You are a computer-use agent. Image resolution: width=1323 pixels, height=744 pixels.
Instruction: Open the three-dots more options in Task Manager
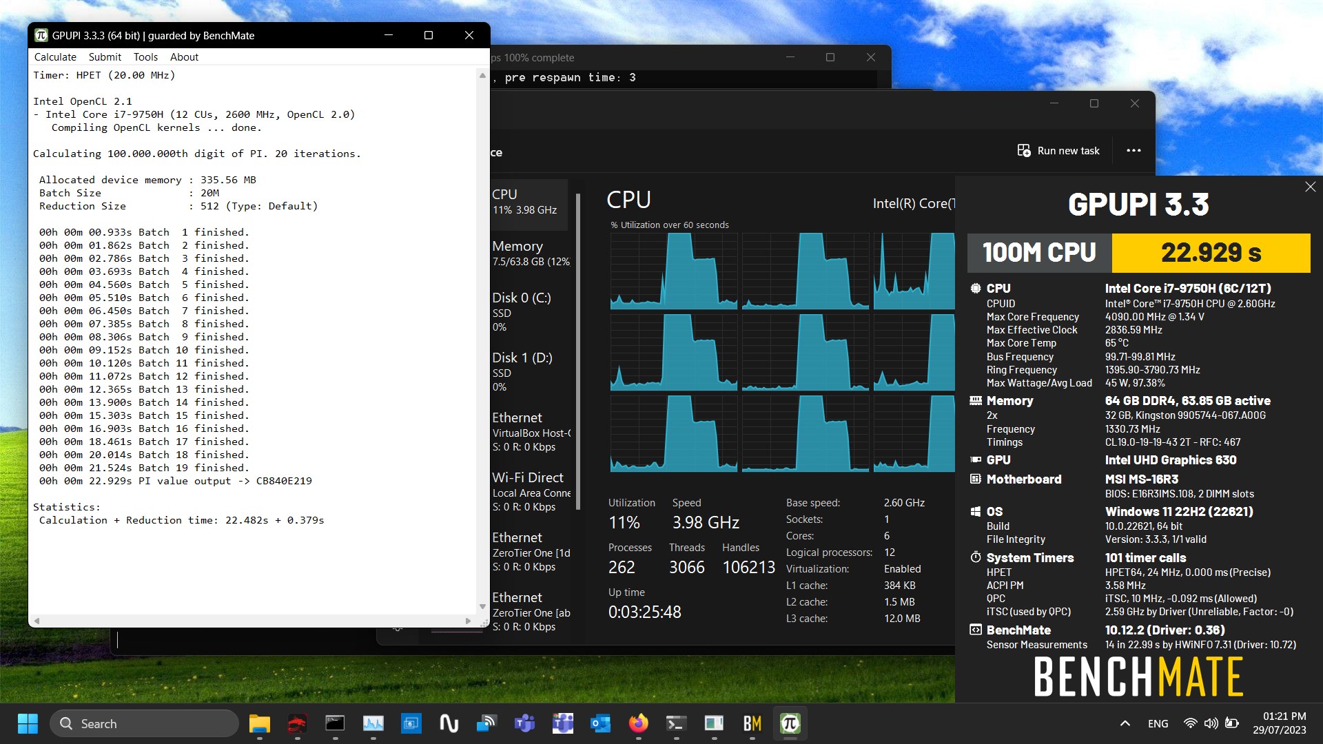(x=1134, y=150)
